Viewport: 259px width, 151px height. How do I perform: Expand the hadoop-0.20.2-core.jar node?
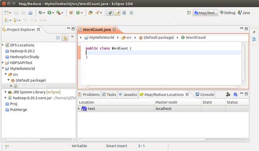6,98
